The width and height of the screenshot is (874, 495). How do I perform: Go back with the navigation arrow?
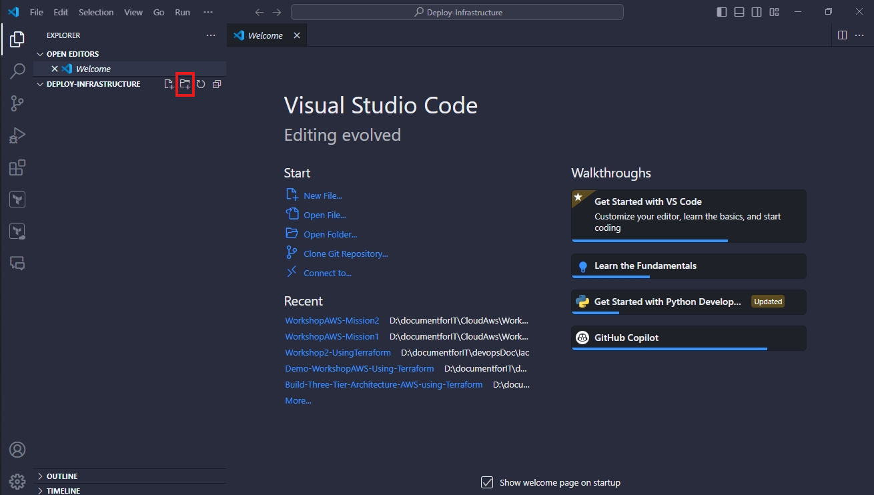(x=260, y=12)
